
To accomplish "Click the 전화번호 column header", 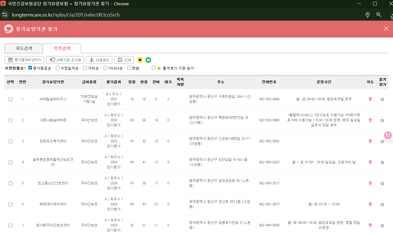I will pos(269,82).
